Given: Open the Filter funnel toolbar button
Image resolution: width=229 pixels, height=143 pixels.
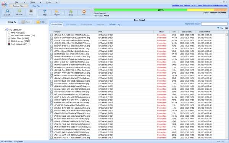Looking at the screenshot, I should [45, 11].
